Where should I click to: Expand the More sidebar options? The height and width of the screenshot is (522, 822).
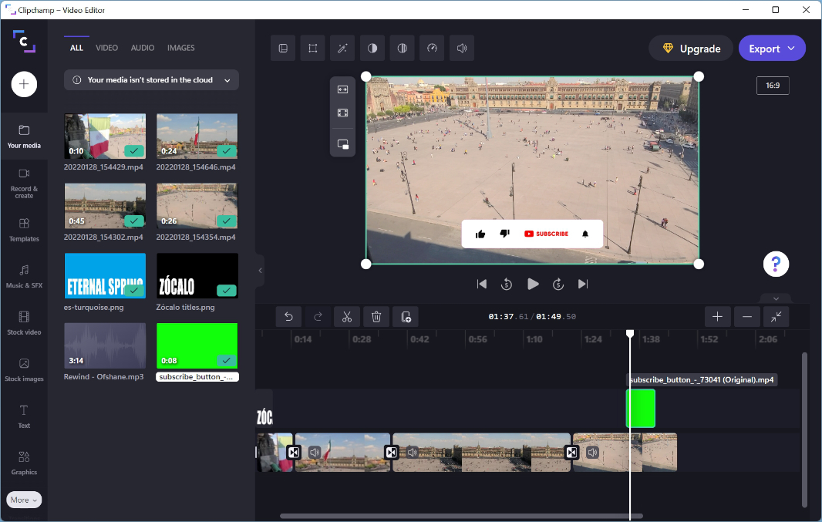(x=24, y=500)
